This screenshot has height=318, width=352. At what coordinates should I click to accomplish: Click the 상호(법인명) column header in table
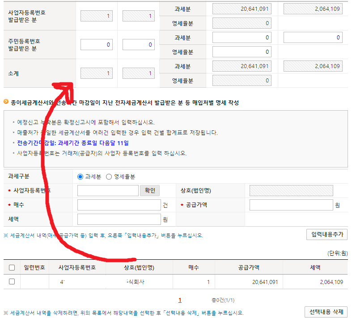[x=139, y=268]
